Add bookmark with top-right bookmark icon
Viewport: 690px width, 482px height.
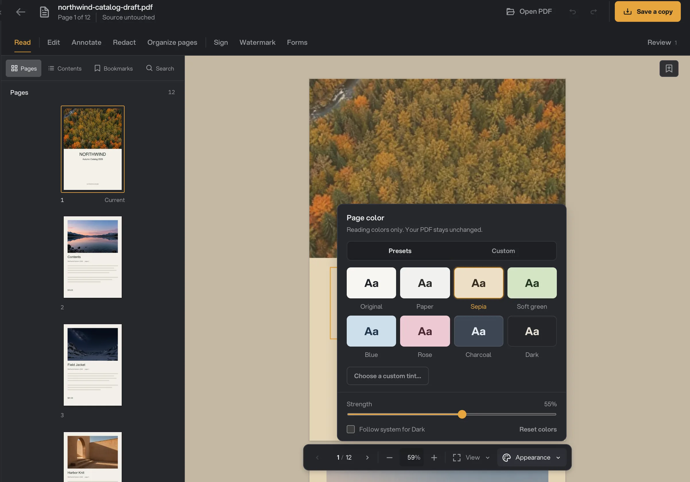pos(669,69)
